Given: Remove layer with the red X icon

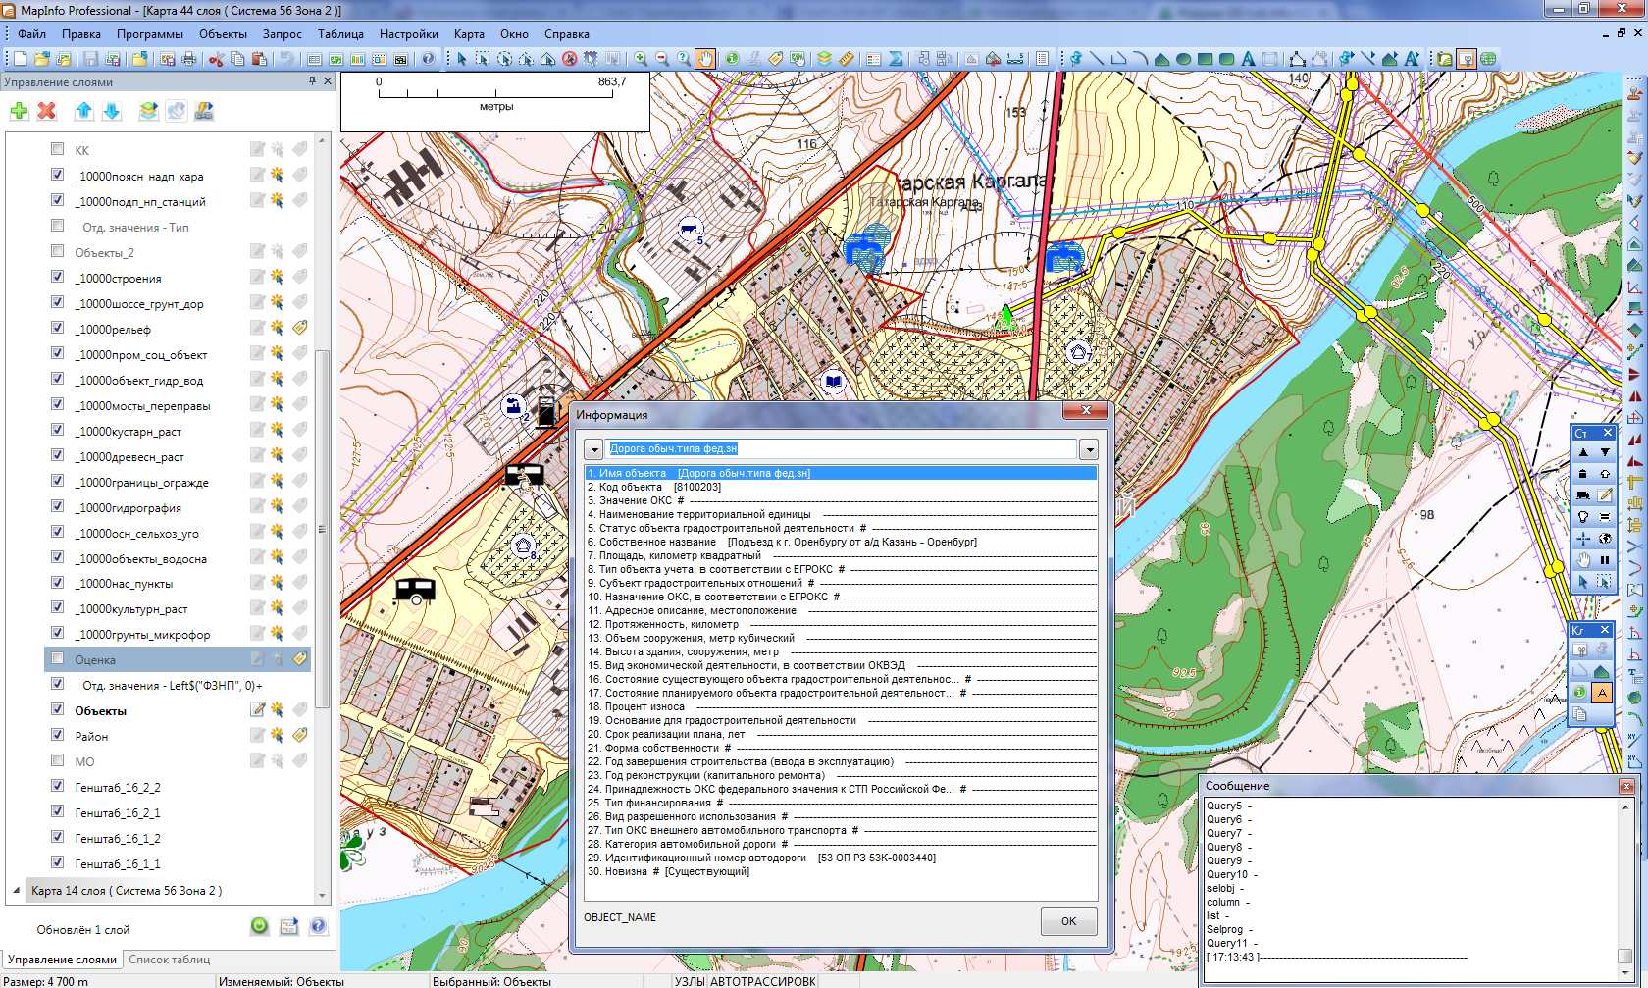Looking at the screenshot, I should [46, 111].
